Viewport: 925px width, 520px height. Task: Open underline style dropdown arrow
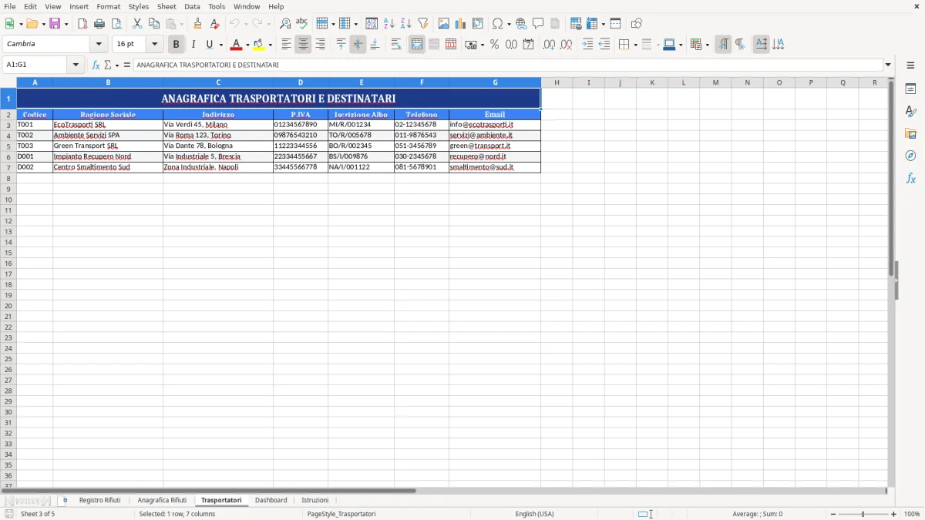(220, 45)
